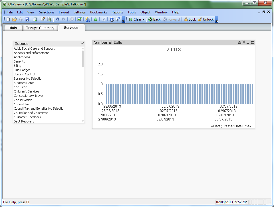Click the Back button
This screenshot has height=207, width=274.
154,19
